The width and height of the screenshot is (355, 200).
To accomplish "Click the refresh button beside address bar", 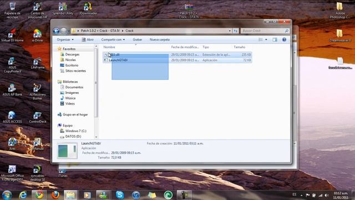I will click(x=235, y=31).
